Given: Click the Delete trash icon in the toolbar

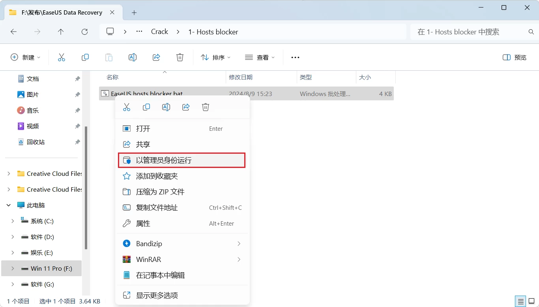Looking at the screenshot, I should click(180, 57).
